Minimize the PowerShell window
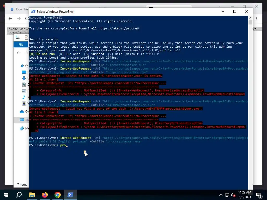This screenshot has width=267, height=200. [x=223, y=11]
